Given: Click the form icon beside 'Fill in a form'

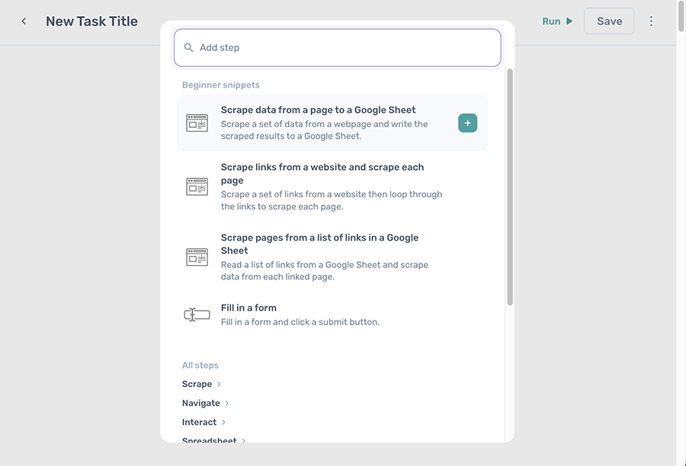Looking at the screenshot, I should click(197, 314).
